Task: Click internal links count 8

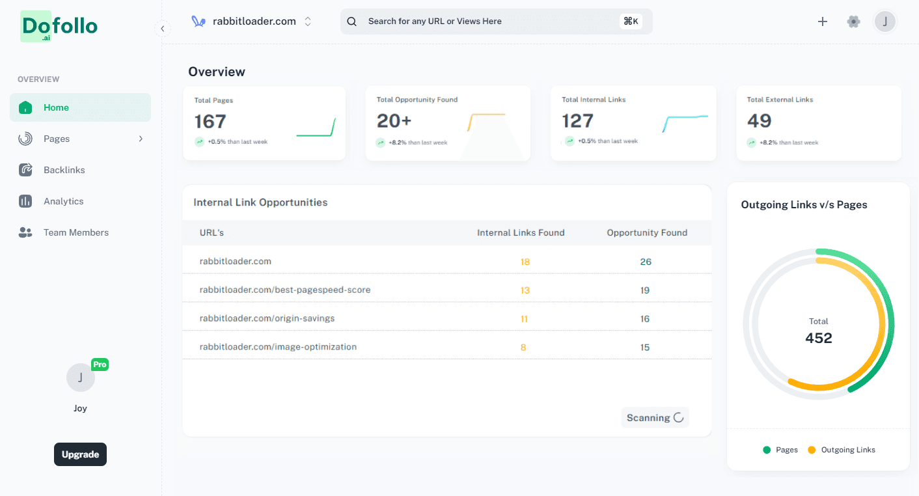Action: [523, 348]
